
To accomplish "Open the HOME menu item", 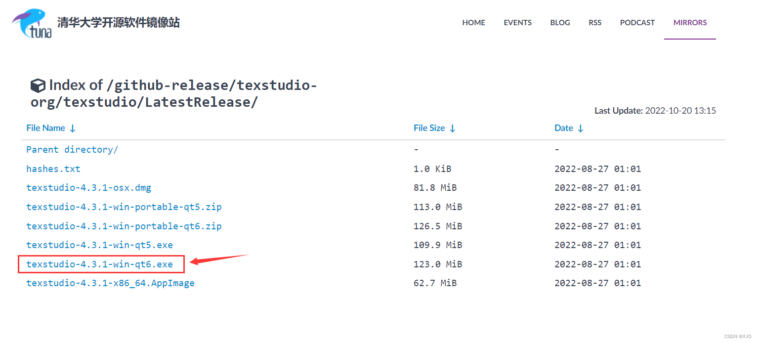I will pyautogui.click(x=473, y=23).
